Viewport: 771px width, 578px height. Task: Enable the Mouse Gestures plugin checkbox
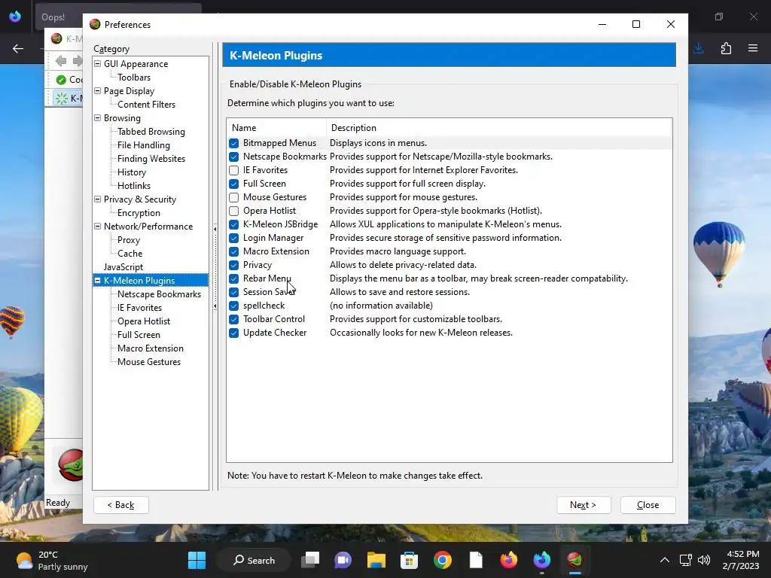pyautogui.click(x=234, y=197)
